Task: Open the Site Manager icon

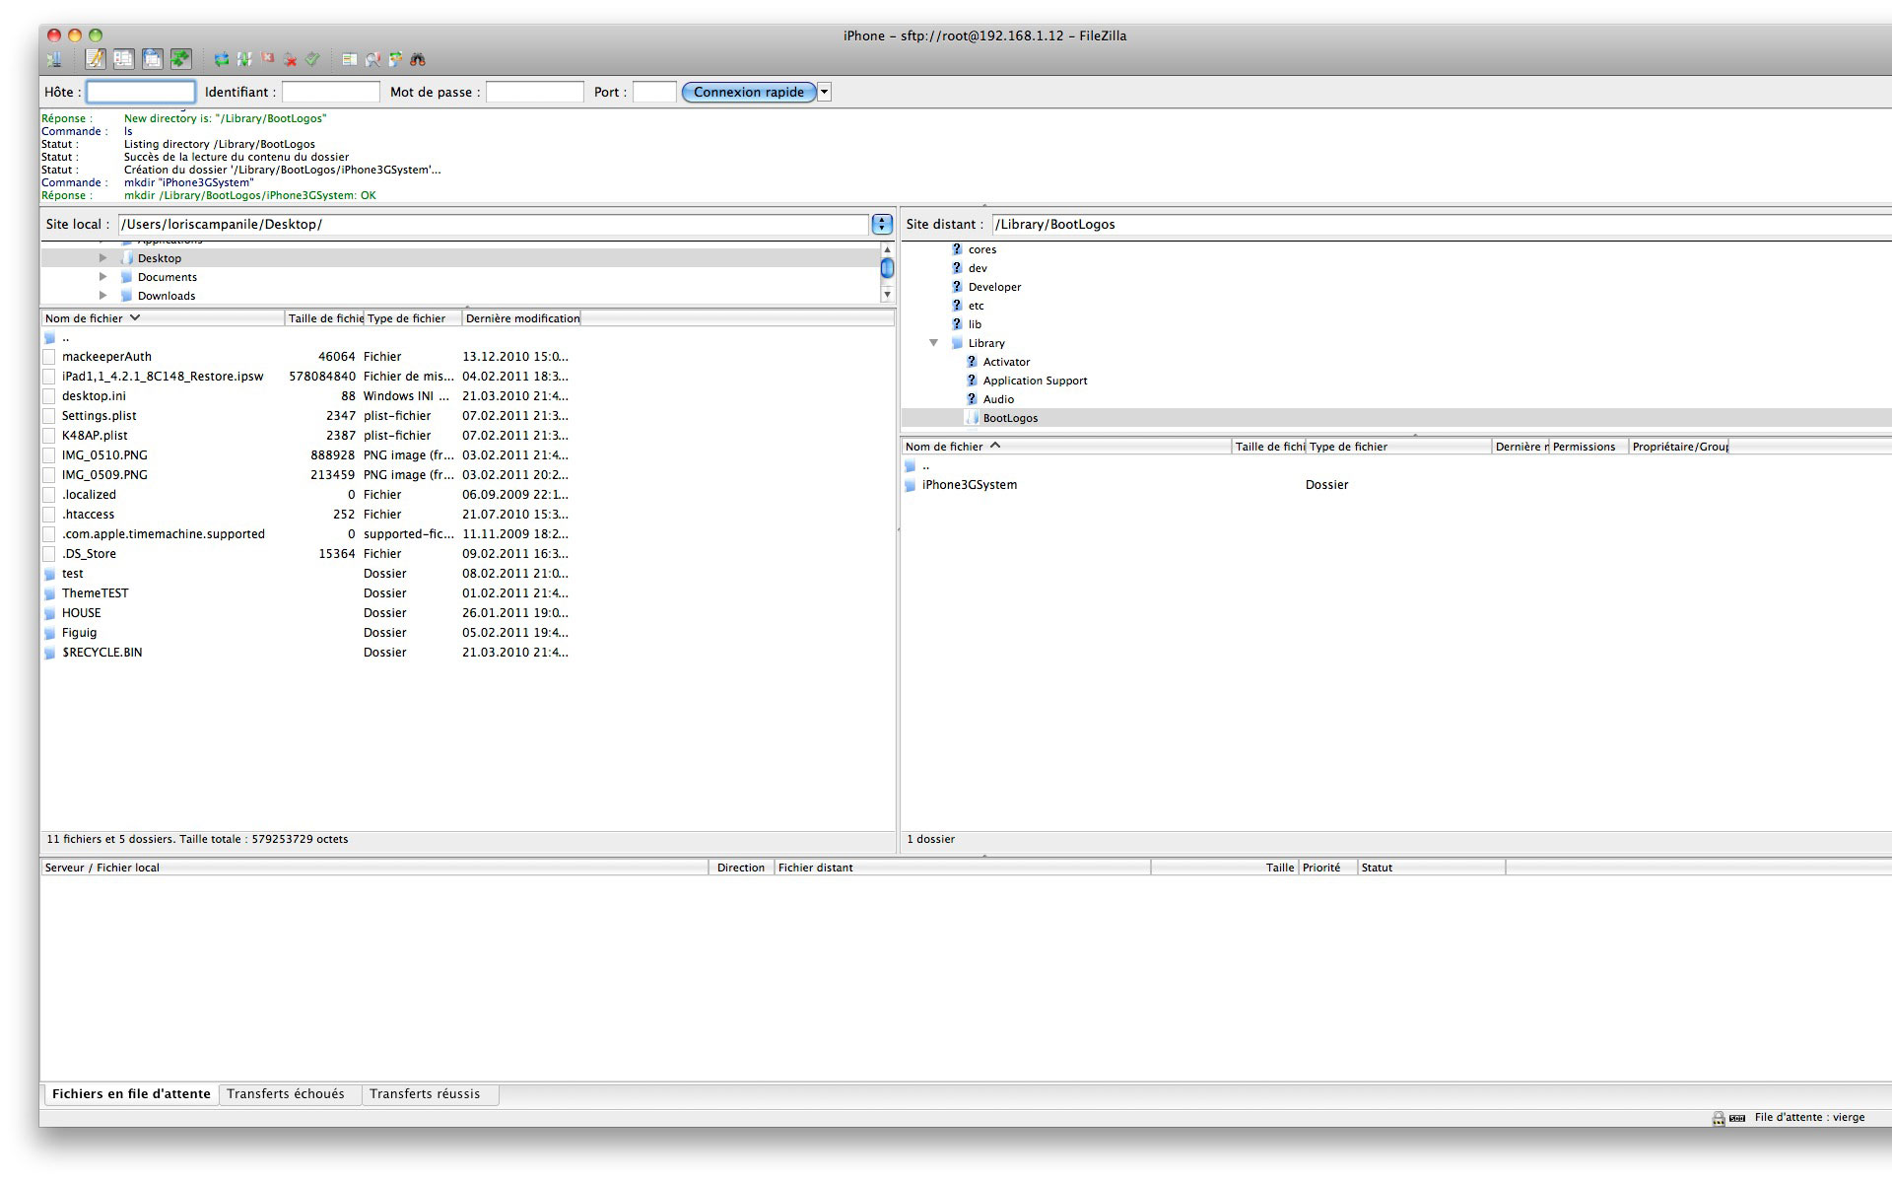Action: tap(54, 59)
